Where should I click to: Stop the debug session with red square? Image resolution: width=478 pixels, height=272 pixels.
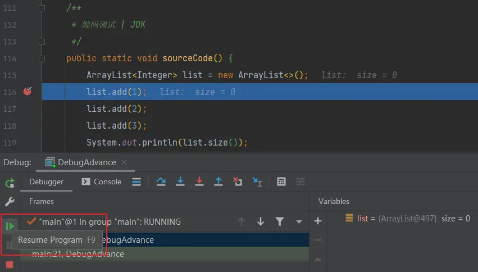[x=10, y=265]
